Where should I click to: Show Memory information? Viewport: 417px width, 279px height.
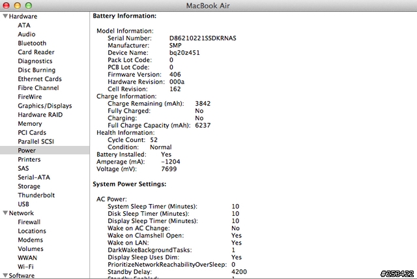[x=30, y=124]
